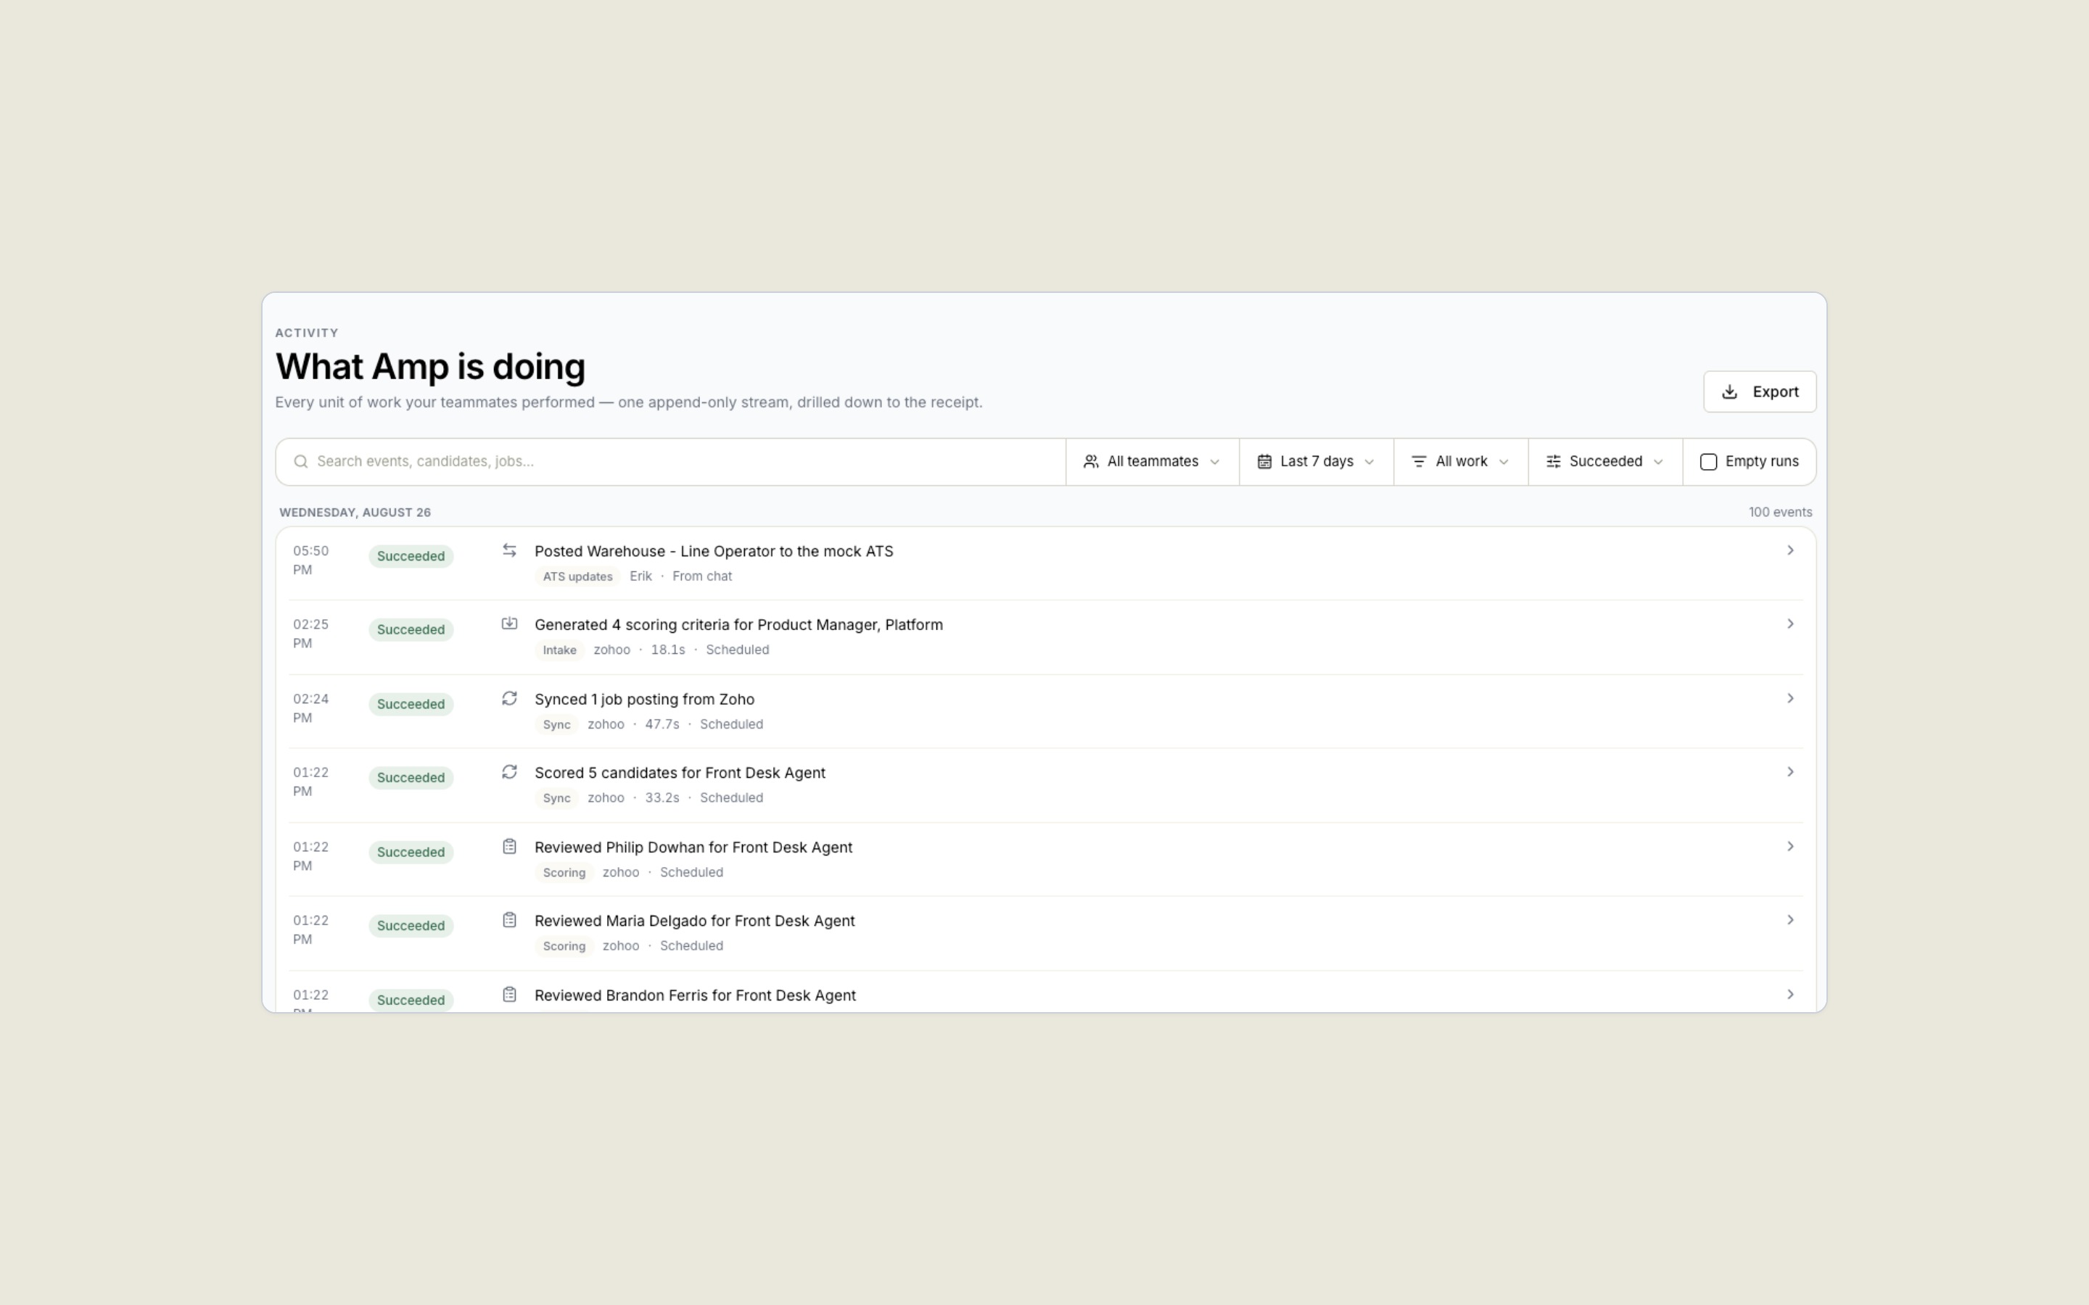Open the All teammates dropdown
The image size is (2089, 1305).
pos(1153,462)
